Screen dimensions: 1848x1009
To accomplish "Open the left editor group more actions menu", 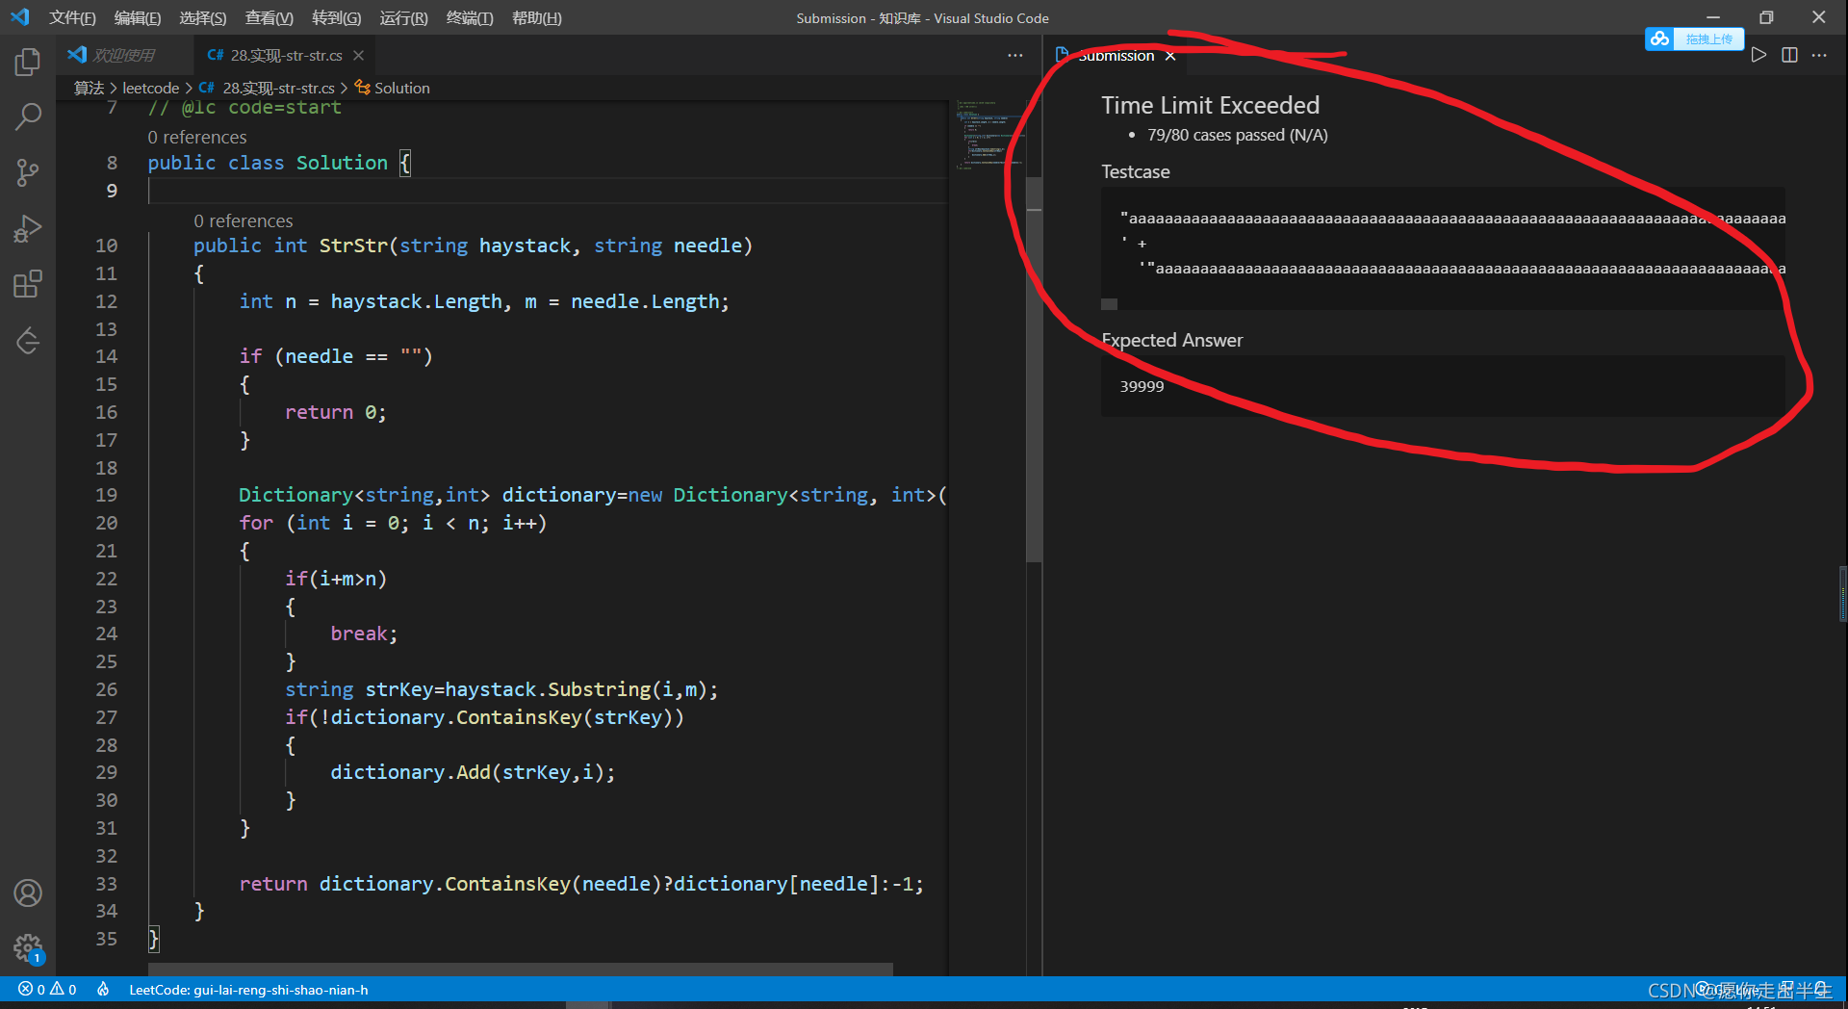I will 1015,56.
